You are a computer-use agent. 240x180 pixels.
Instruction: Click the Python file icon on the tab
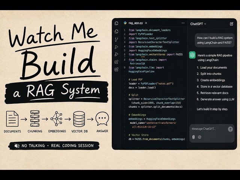125,23
